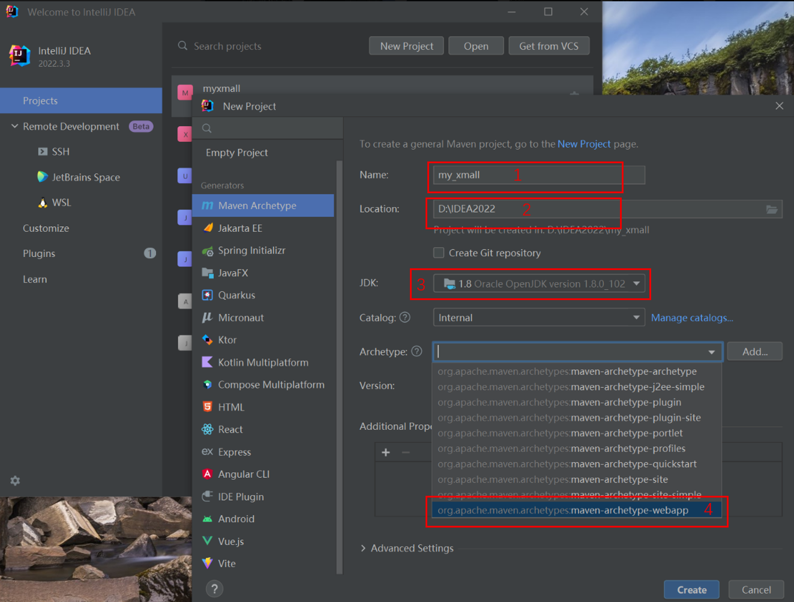794x602 pixels.
Task: Browse location with folder icon
Action: (772, 209)
